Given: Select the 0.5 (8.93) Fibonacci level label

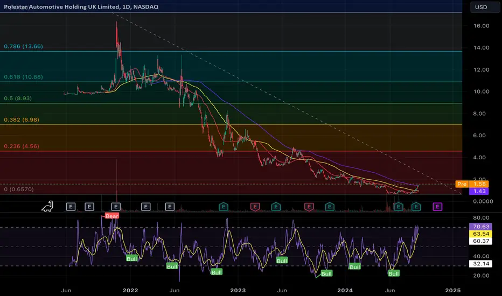Looking at the screenshot, I should 18,98.
